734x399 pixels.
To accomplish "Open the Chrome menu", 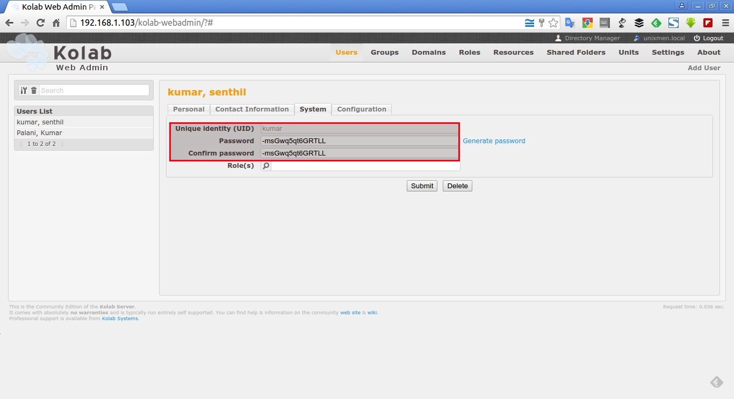I will click(725, 23).
